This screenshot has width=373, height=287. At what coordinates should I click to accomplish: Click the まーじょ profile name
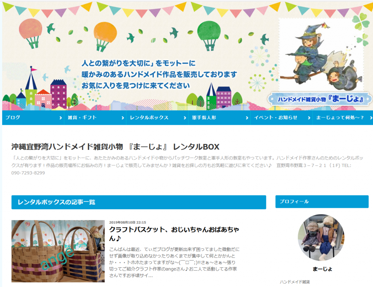[x=322, y=269]
